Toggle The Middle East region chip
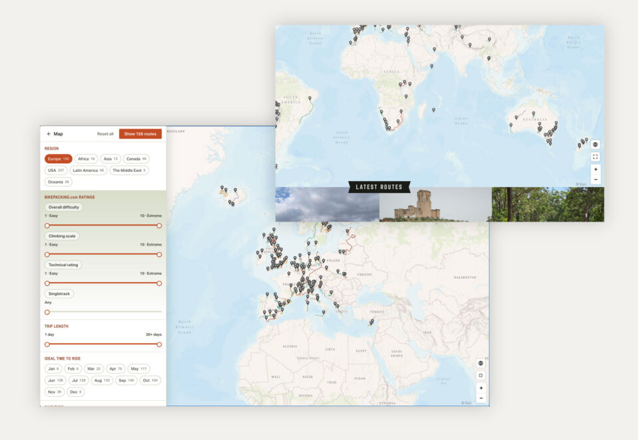This screenshot has width=638, height=440. pyautogui.click(x=129, y=171)
